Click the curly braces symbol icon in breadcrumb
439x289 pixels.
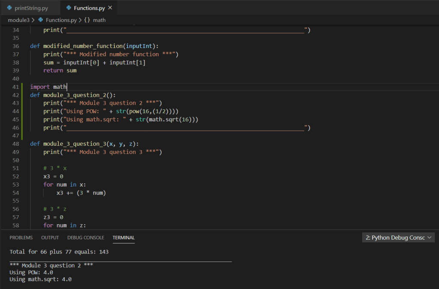[87, 20]
